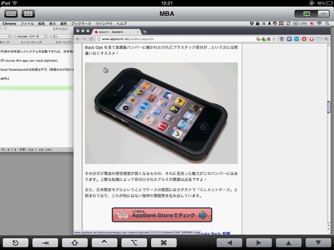Open the function-key grid panel
Viewport: 334px width, 250px height.
click(x=28, y=14)
